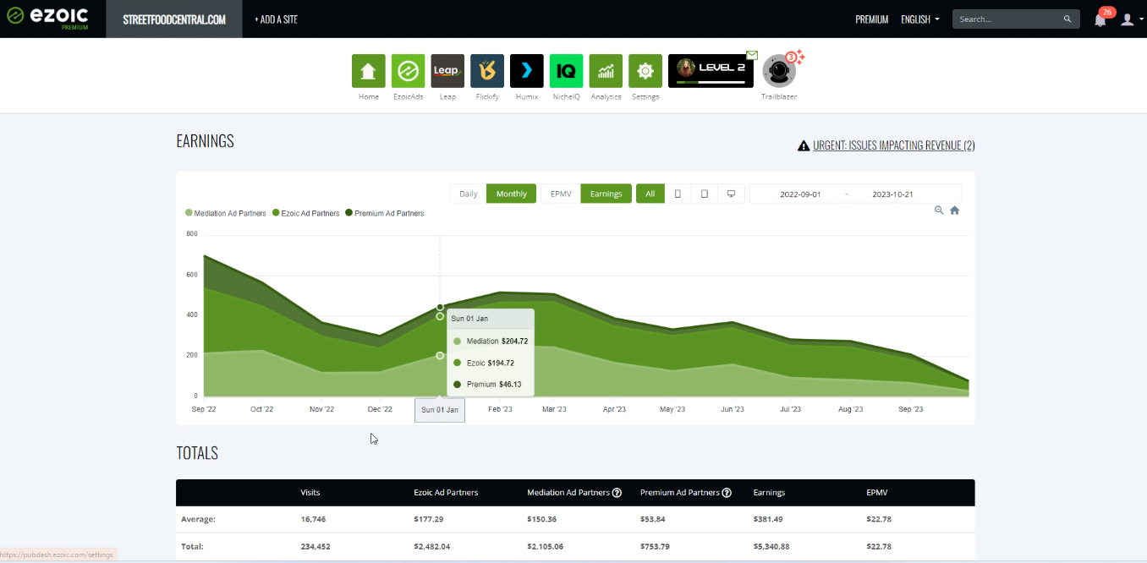This screenshot has width=1147, height=563.
Task: Click the average visits value 16,746
Action: click(x=314, y=519)
